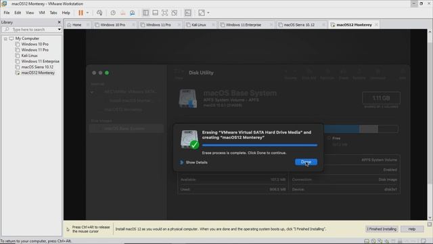Open the Tabs menu

tap(53, 13)
